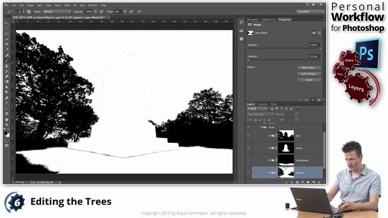Open the Filter menu

click(67, 5)
